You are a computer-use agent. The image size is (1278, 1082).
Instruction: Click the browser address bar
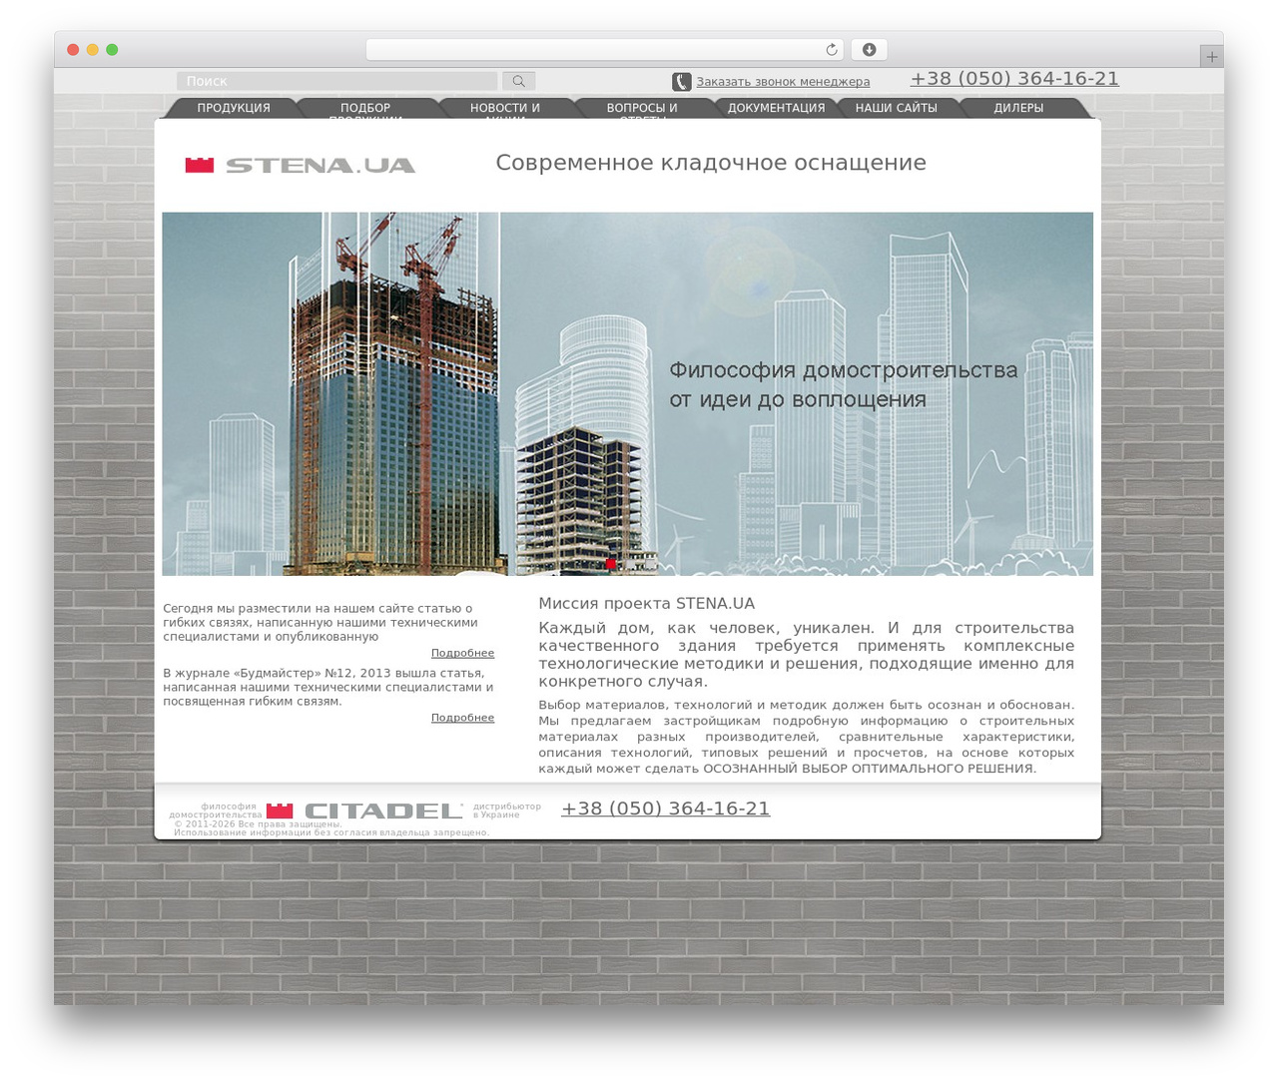click(x=605, y=50)
